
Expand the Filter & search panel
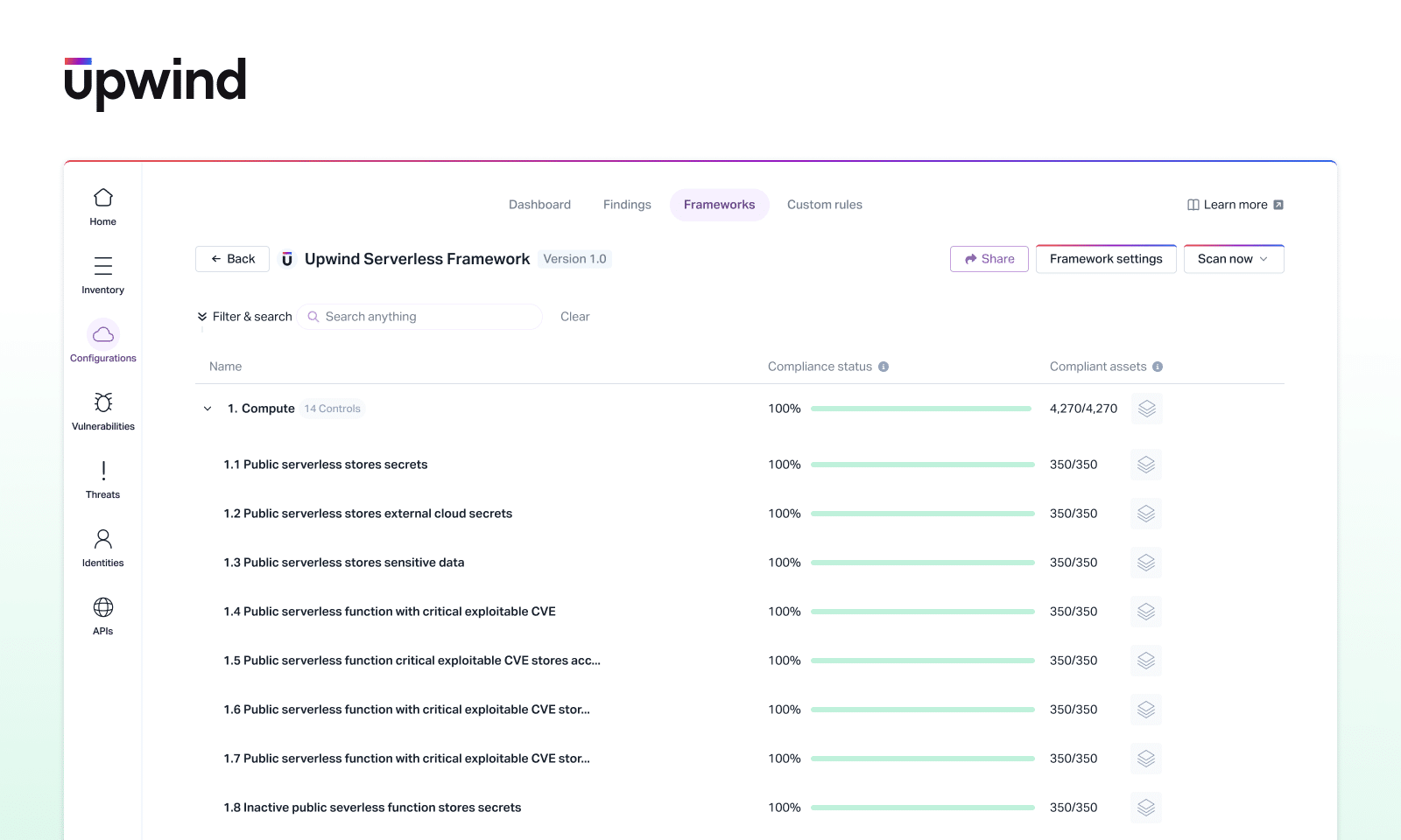pos(244,317)
